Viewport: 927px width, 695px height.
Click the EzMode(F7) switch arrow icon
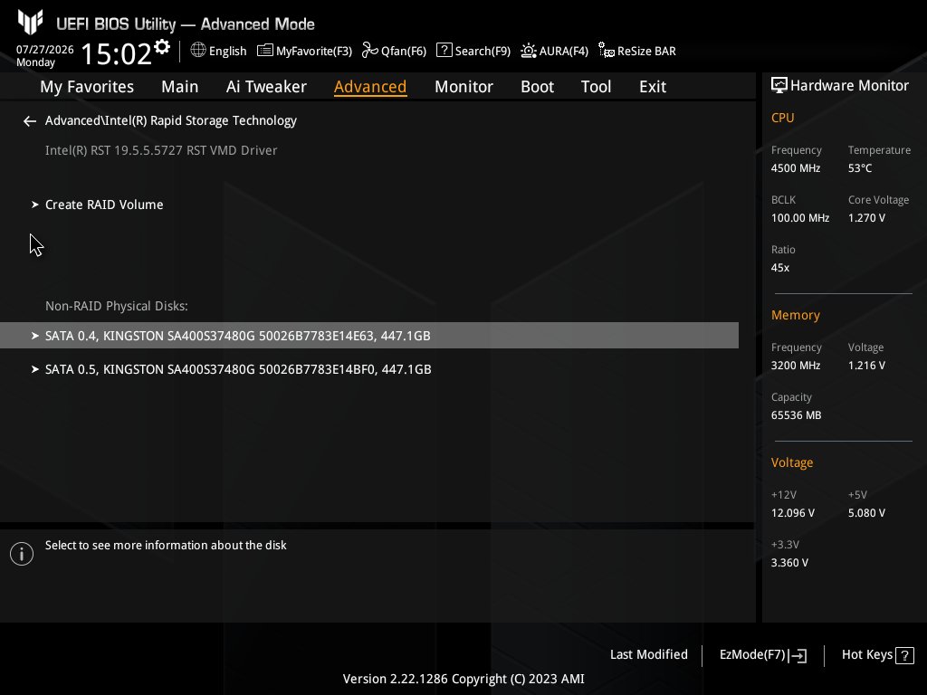tap(798, 655)
